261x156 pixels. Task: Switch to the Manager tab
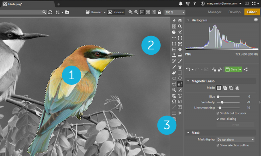point(214,12)
